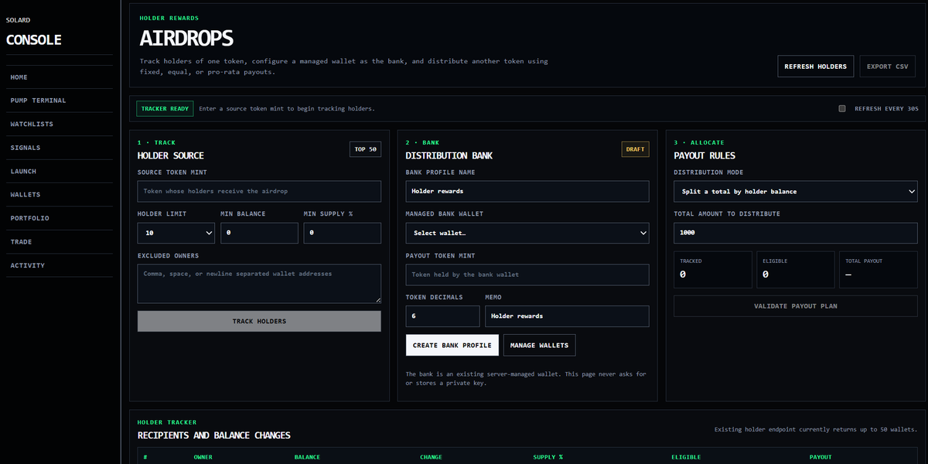Click the Manage Wallets button
This screenshot has width=928, height=464.
pyautogui.click(x=539, y=346)
